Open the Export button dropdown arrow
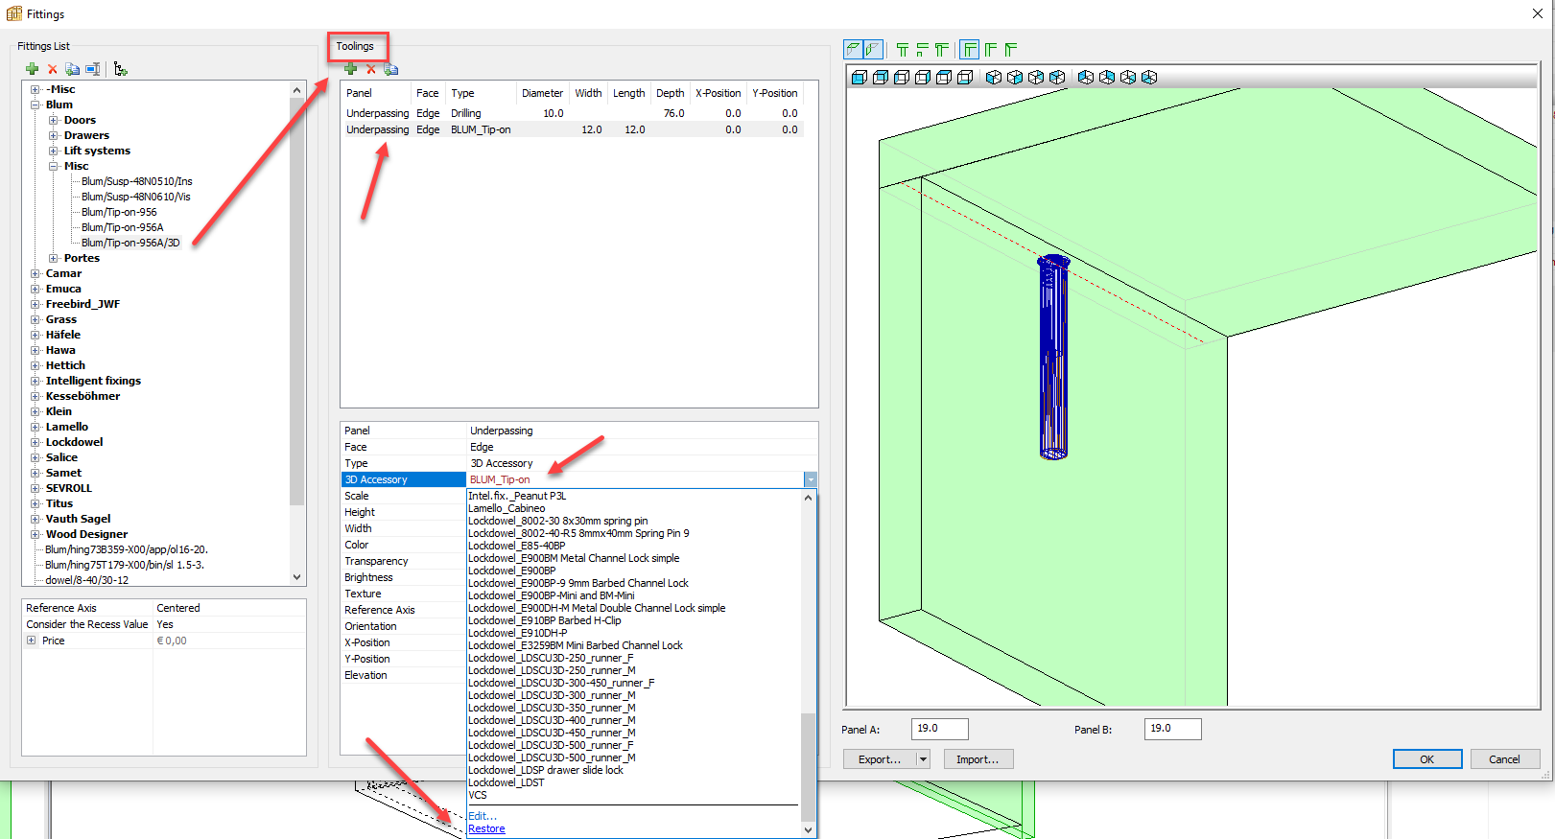 (923, 759)
